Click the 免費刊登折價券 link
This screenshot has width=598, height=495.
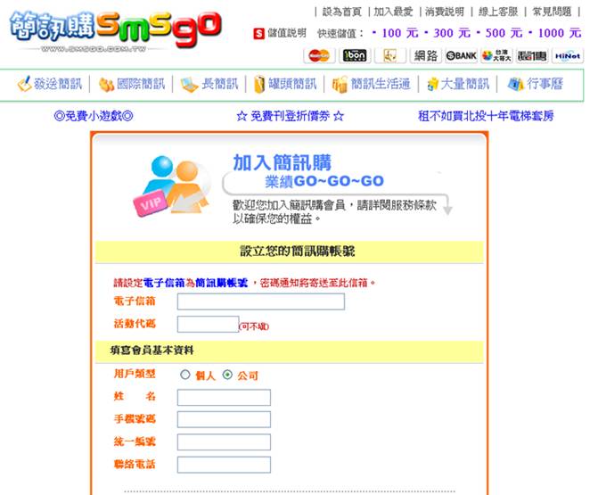[x=290, y=116]
